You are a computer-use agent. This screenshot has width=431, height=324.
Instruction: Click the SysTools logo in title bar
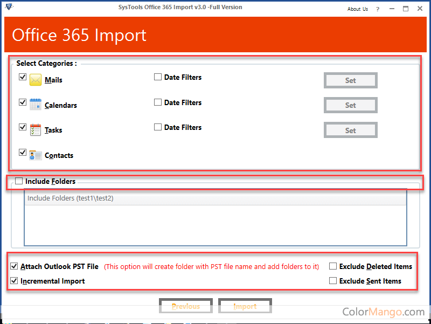[9, 7]
